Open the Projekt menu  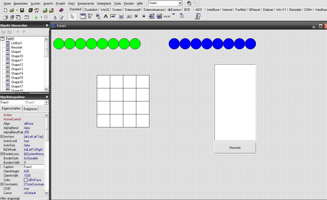60,4
